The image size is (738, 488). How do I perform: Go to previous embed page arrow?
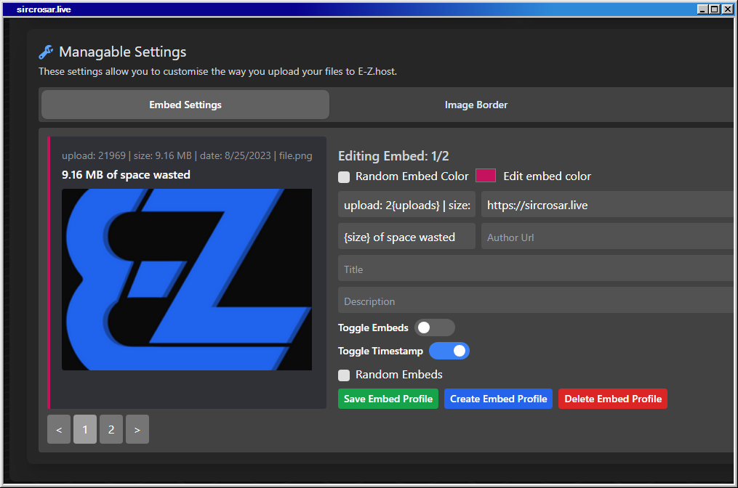coord(59,429)
